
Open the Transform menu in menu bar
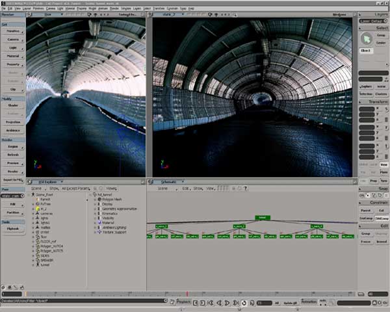159,8
